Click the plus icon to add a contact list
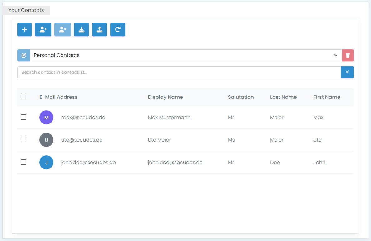Image resolution: width=371 pixels, height=241 pixels. tap(25, 30)
